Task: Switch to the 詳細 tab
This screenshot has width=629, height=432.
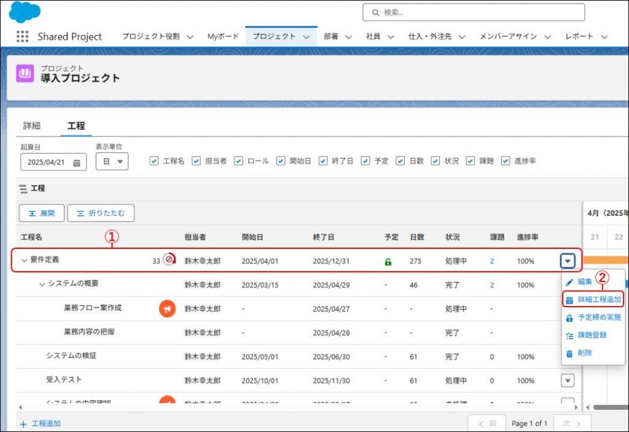Action: click(32, 125)
